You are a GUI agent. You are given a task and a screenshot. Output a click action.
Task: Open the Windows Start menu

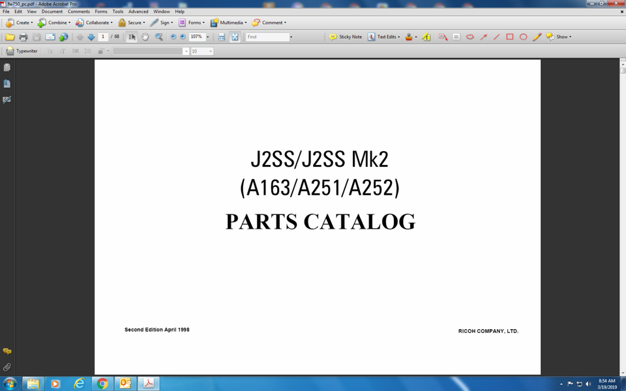pyautogui.click(x=10, y=384)
